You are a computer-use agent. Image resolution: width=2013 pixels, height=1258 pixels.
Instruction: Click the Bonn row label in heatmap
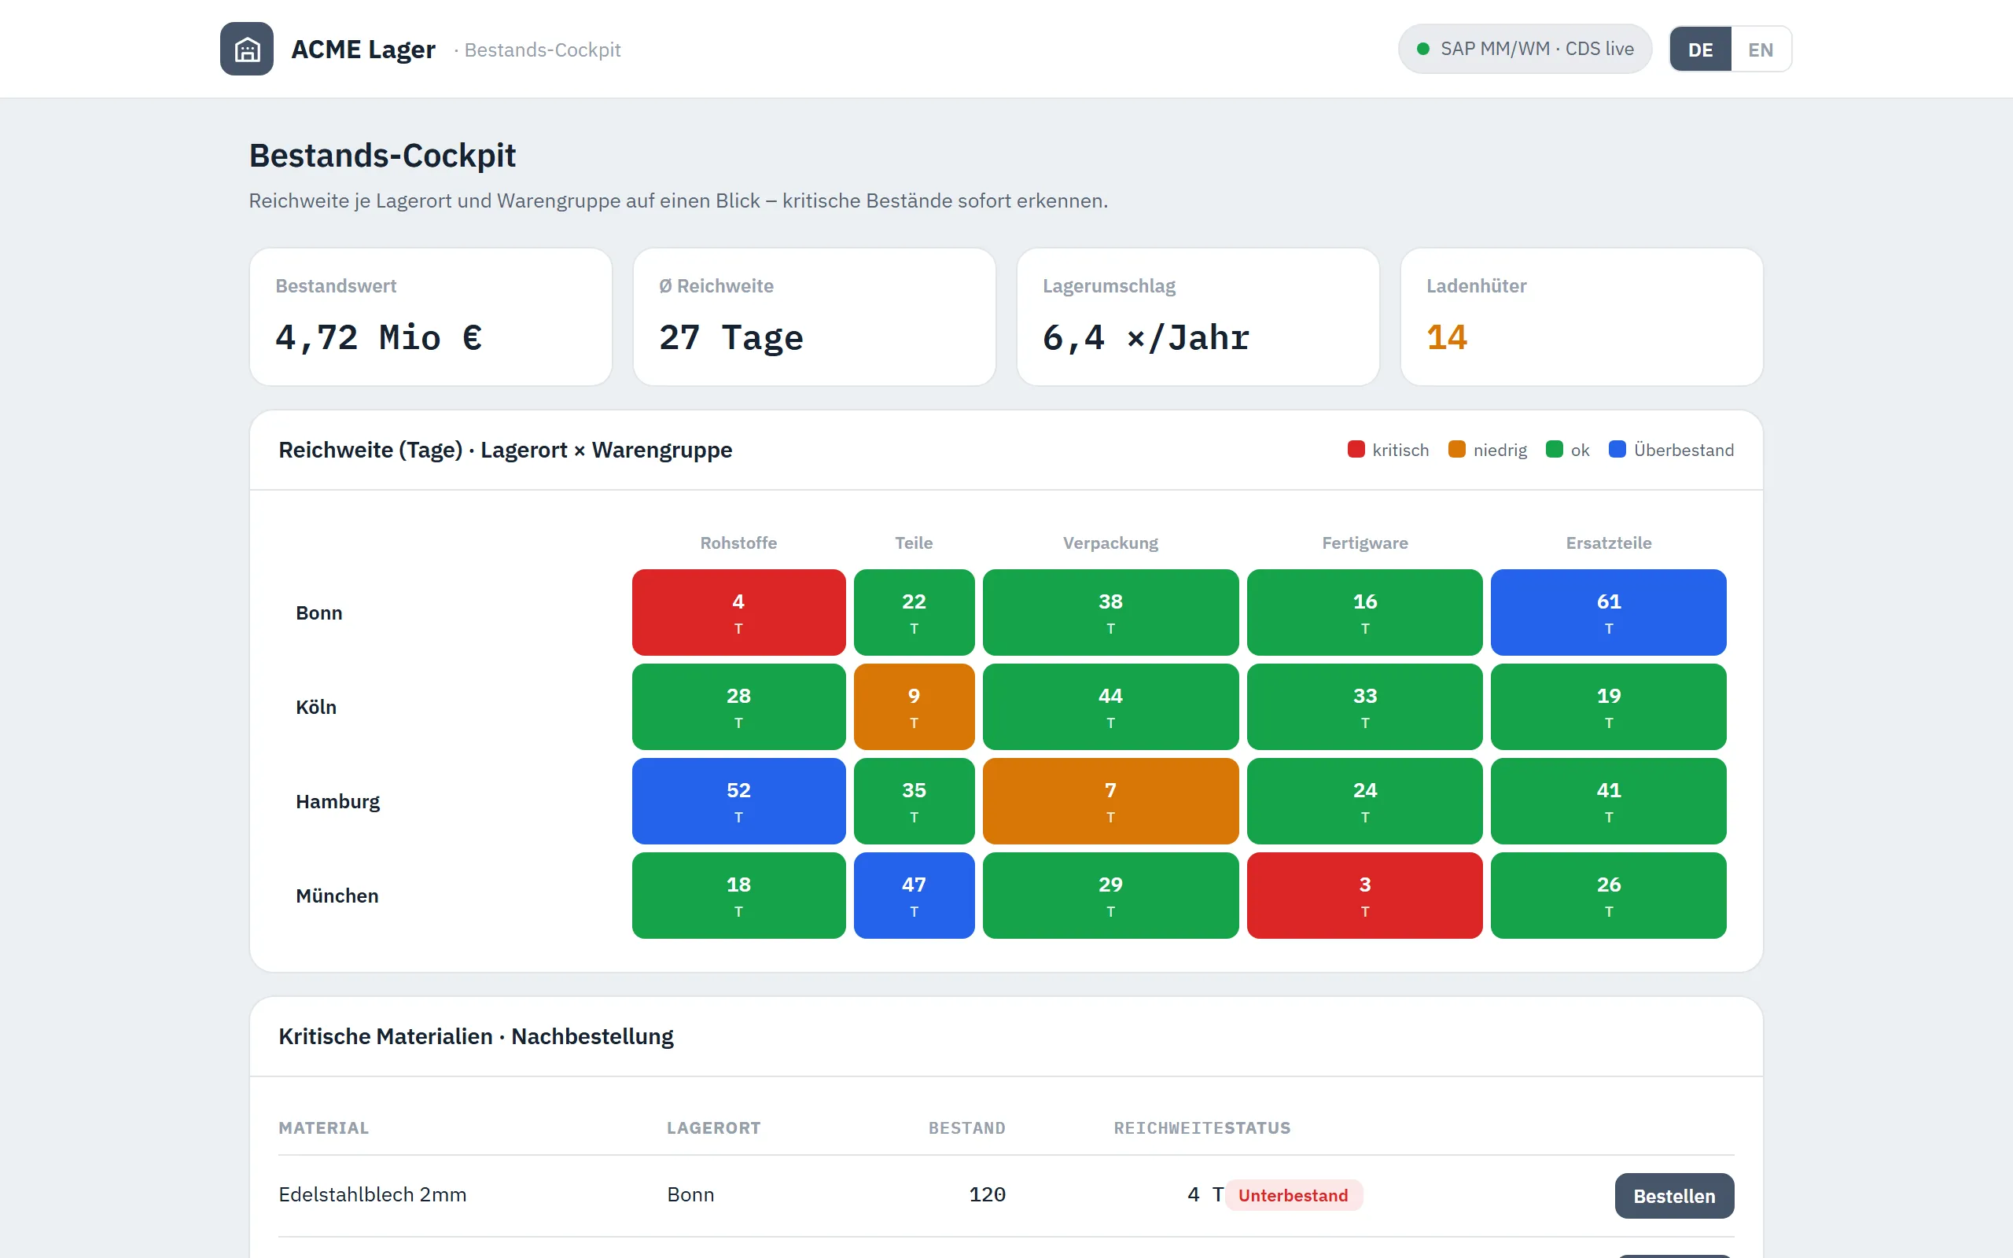coord(318,612)
